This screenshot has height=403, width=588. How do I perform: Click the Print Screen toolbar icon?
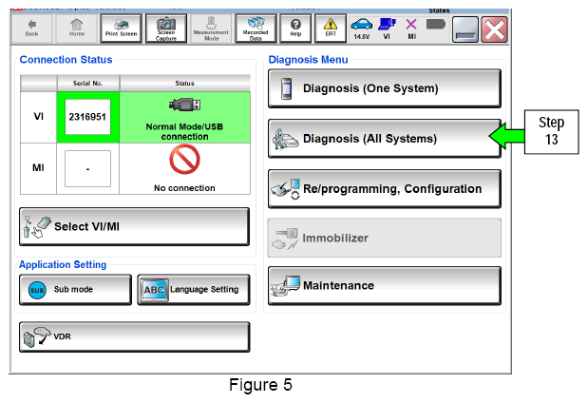(121, 29)
